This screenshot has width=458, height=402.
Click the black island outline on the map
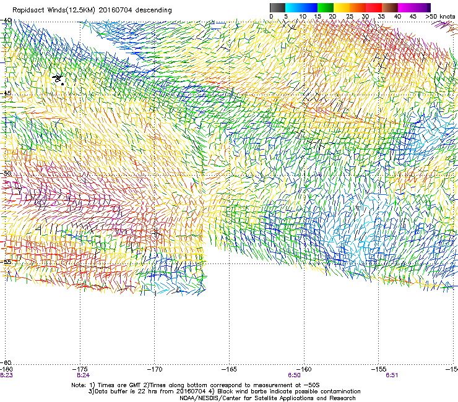(58, 79)
